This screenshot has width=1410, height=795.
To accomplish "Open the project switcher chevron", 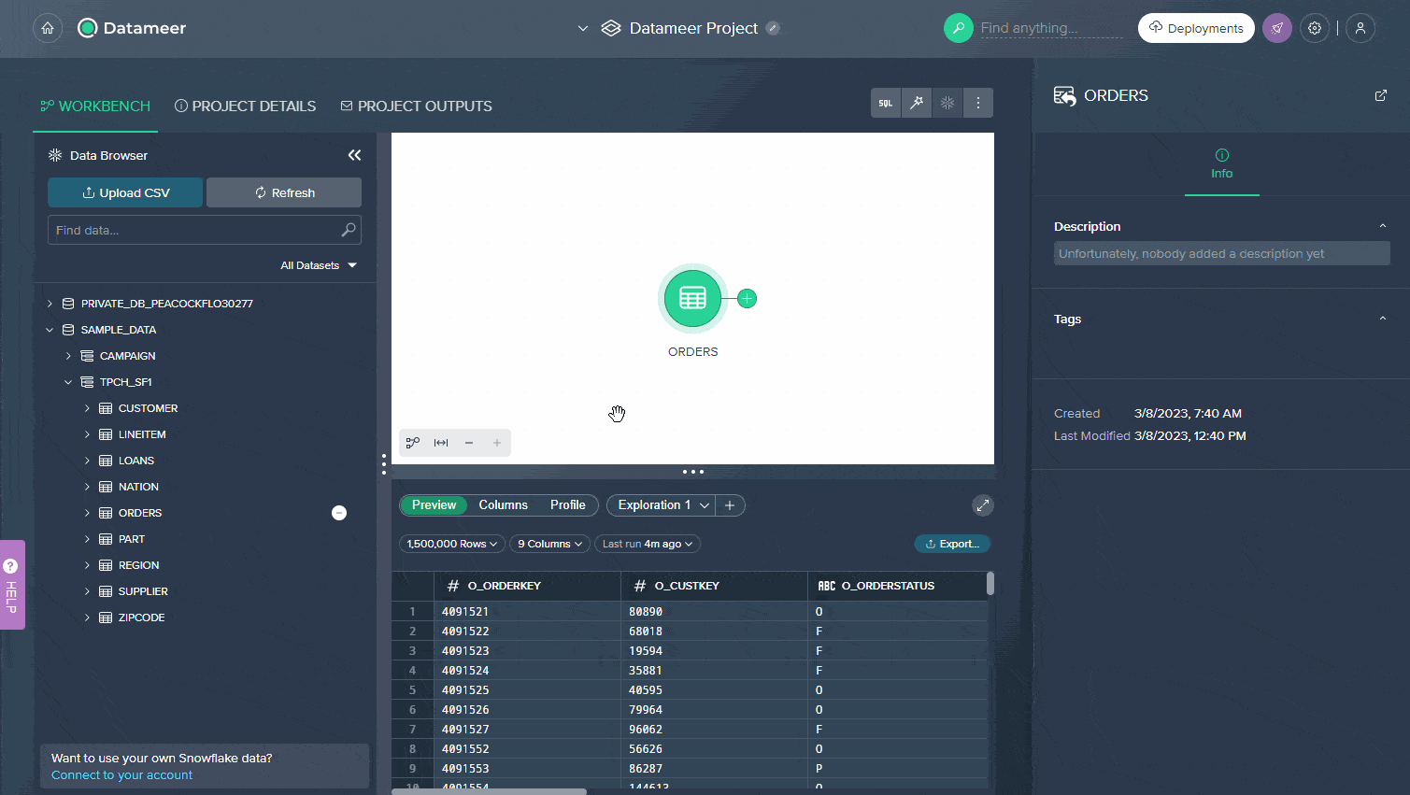I will click(583, 28).
